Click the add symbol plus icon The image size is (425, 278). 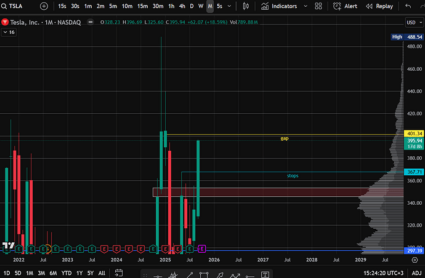coord(43,6)
